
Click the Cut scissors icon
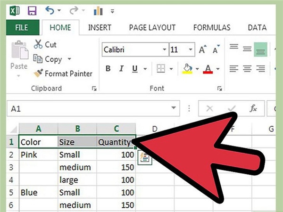[38, 44]
